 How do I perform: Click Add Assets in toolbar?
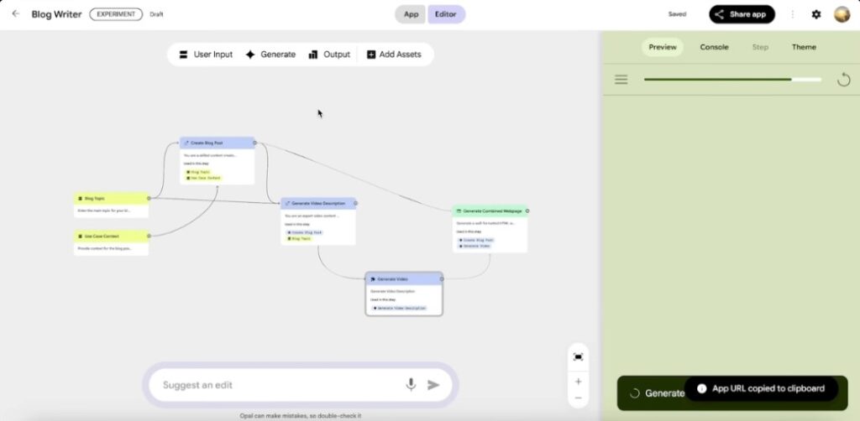[x=394, y=55]
